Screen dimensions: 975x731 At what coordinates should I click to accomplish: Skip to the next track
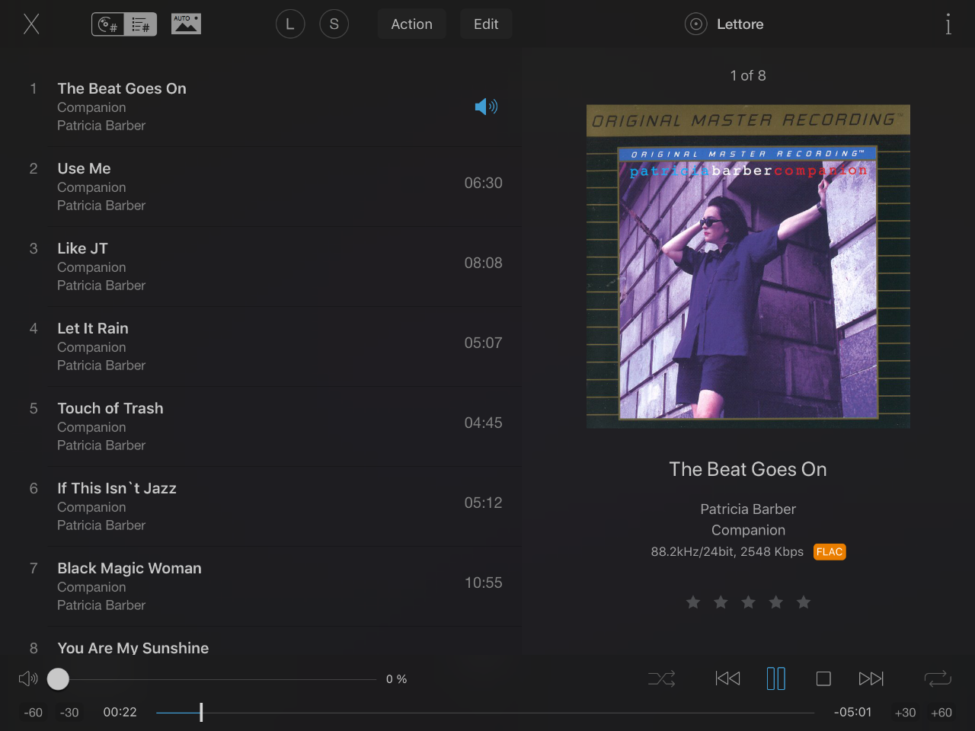tap(871, 678)
